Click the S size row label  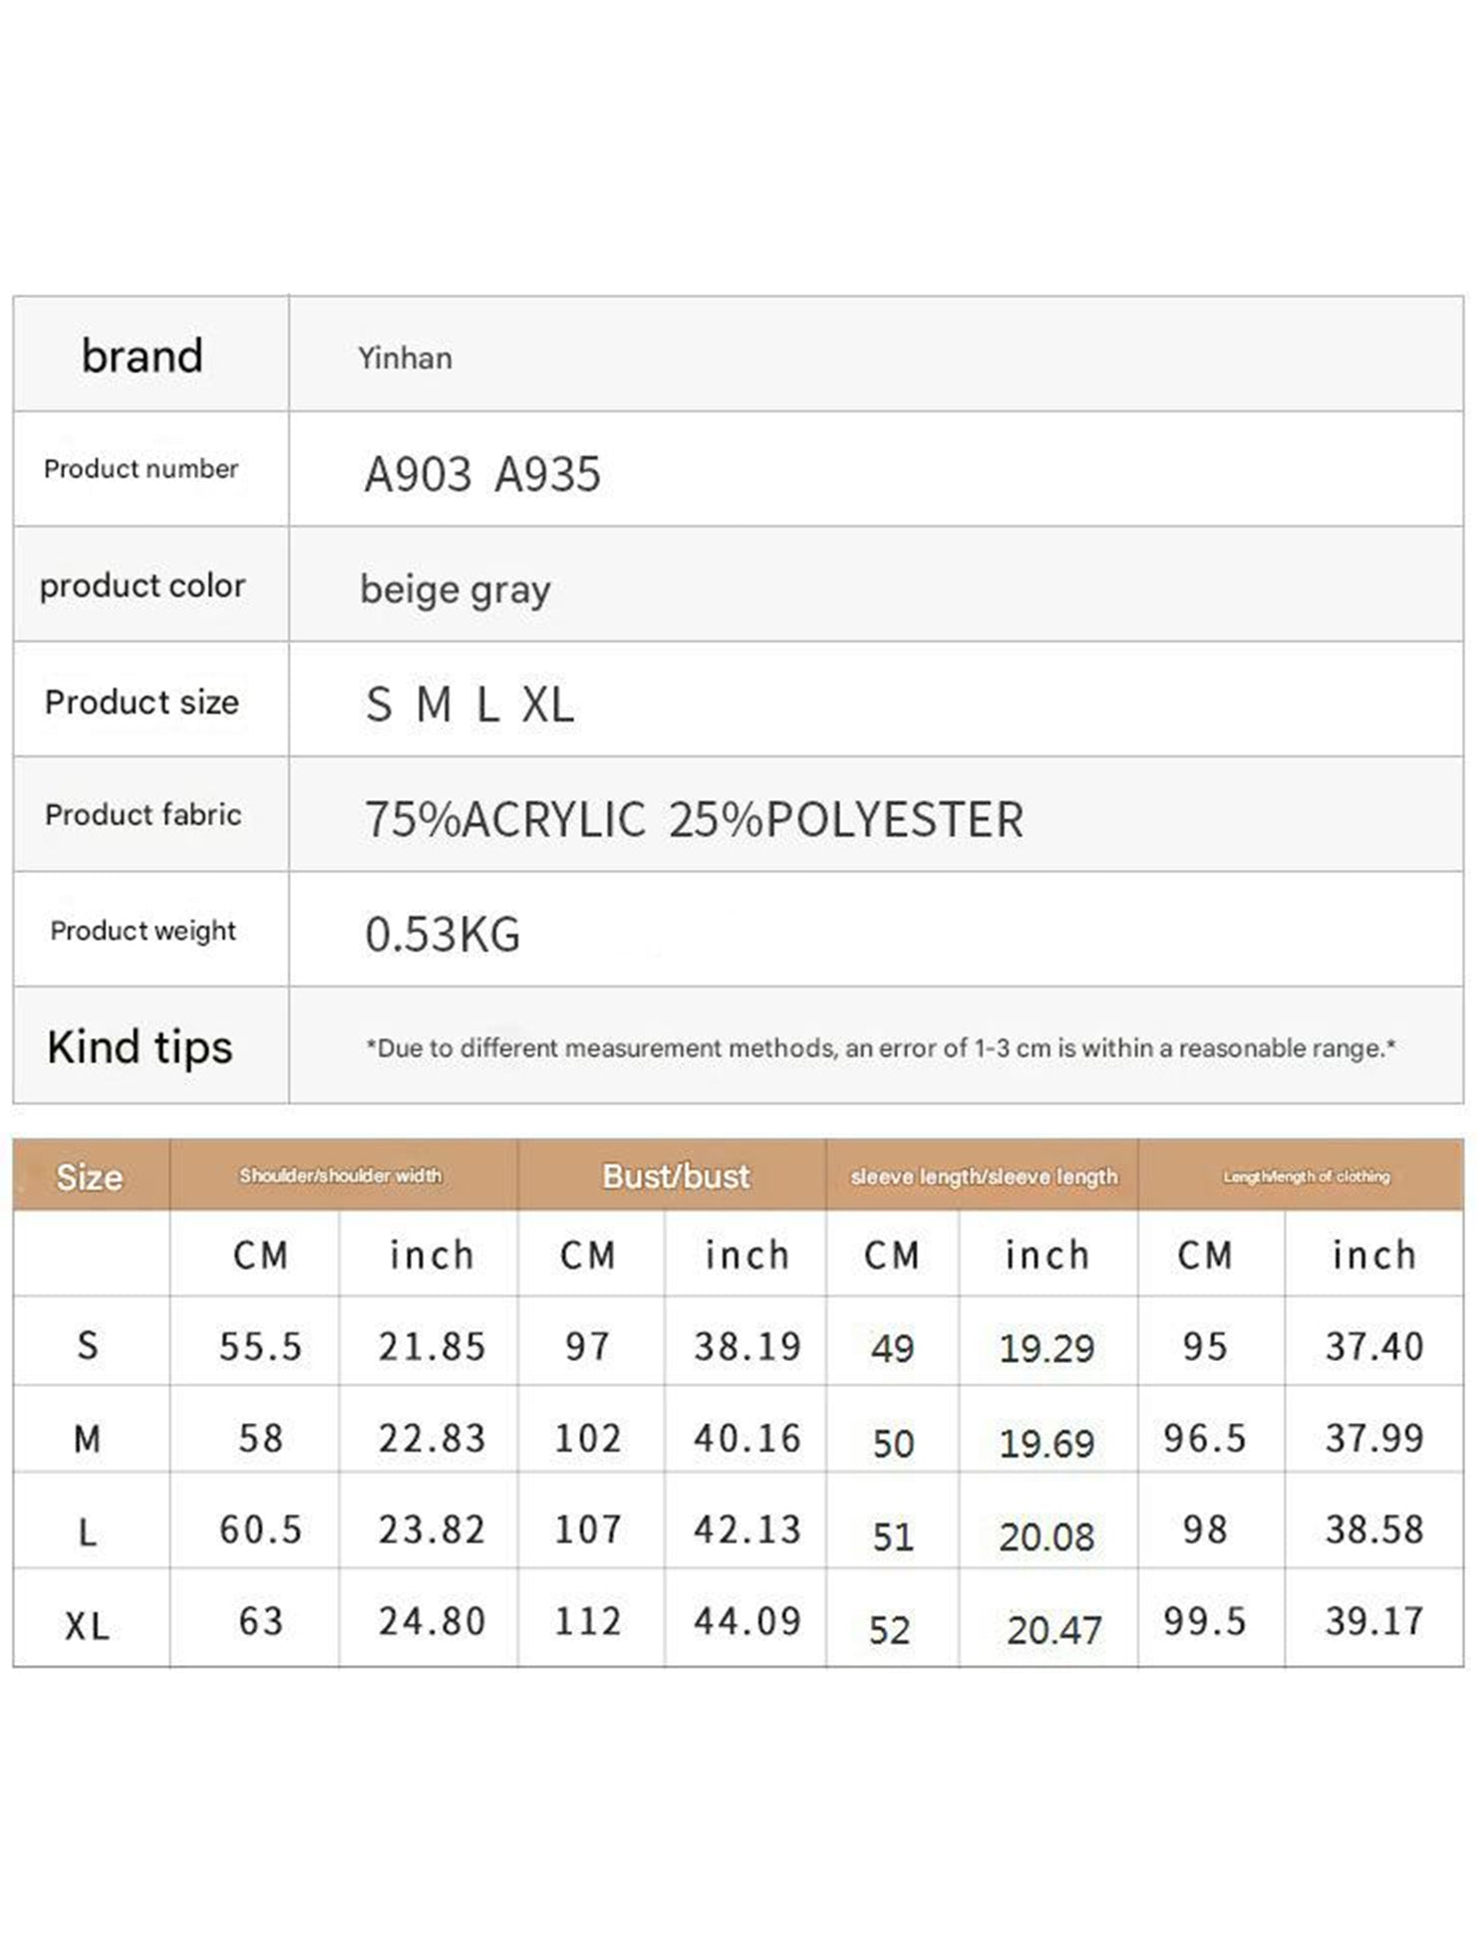[88, 1346]
